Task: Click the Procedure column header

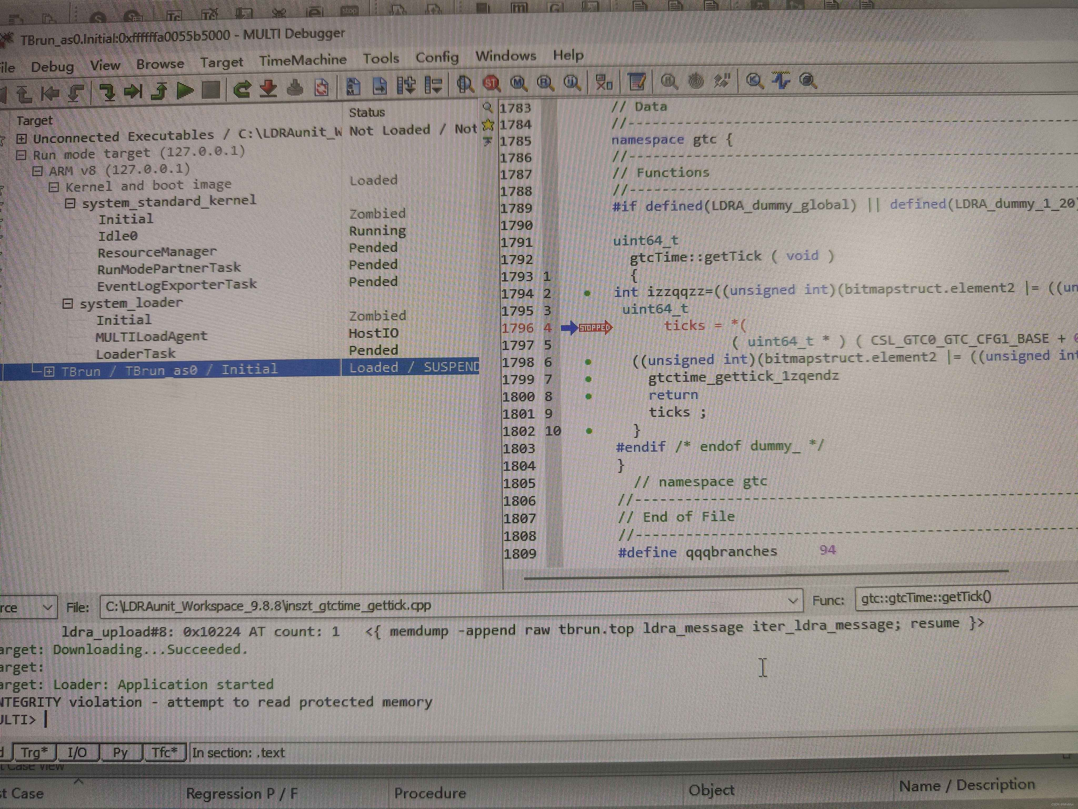Action: point(430,793)
